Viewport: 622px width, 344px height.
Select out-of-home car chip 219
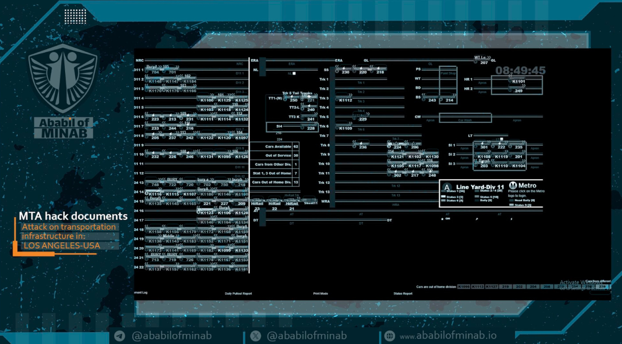coord(506,287)
